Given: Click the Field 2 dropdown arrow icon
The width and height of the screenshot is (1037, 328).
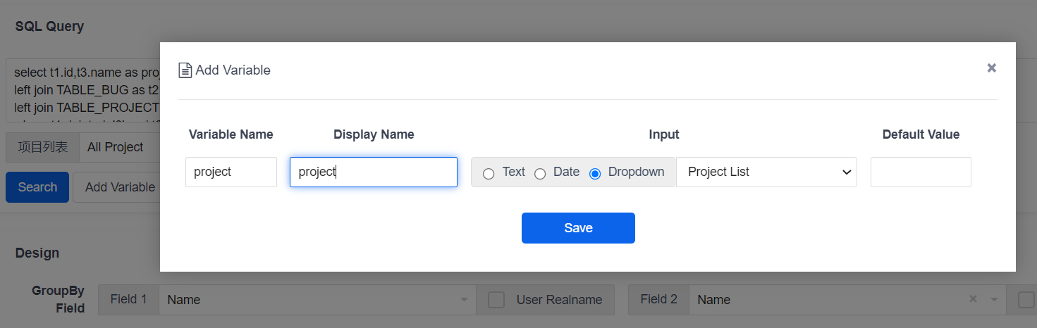Looking at the screenshot, I should 994,299.
